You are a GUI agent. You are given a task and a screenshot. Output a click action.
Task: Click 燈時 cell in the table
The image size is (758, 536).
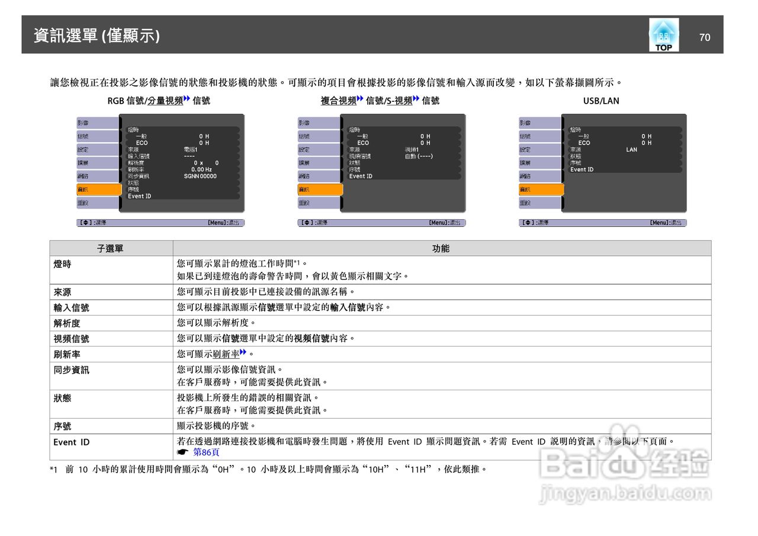click(x=111, y=270)
